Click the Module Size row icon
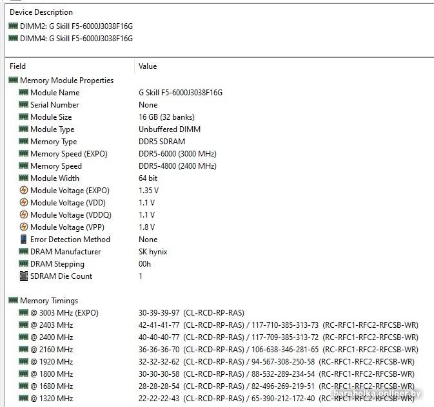This screenshot has height=407, width=434. 23,117
